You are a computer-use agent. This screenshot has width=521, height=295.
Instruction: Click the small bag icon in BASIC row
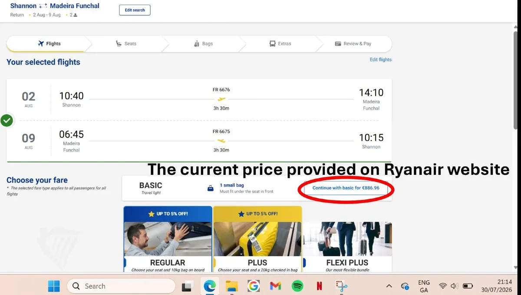point(211,188)
